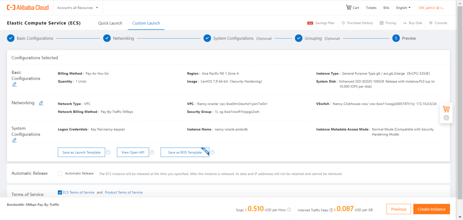463x220 pixels.
Task: Open the Product Terms of Service link
Action: (124, 192)
